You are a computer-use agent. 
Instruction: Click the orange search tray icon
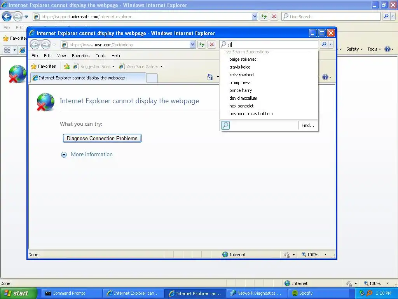click(370, 294)
